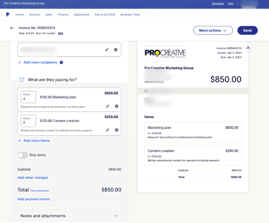This screenshot has height=223, width=269.
Task: Click Add payment terms link
Action: [x=34, y=199]
